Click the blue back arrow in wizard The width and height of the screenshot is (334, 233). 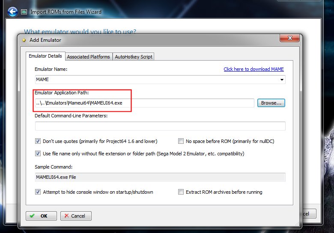tap(12, 12)
